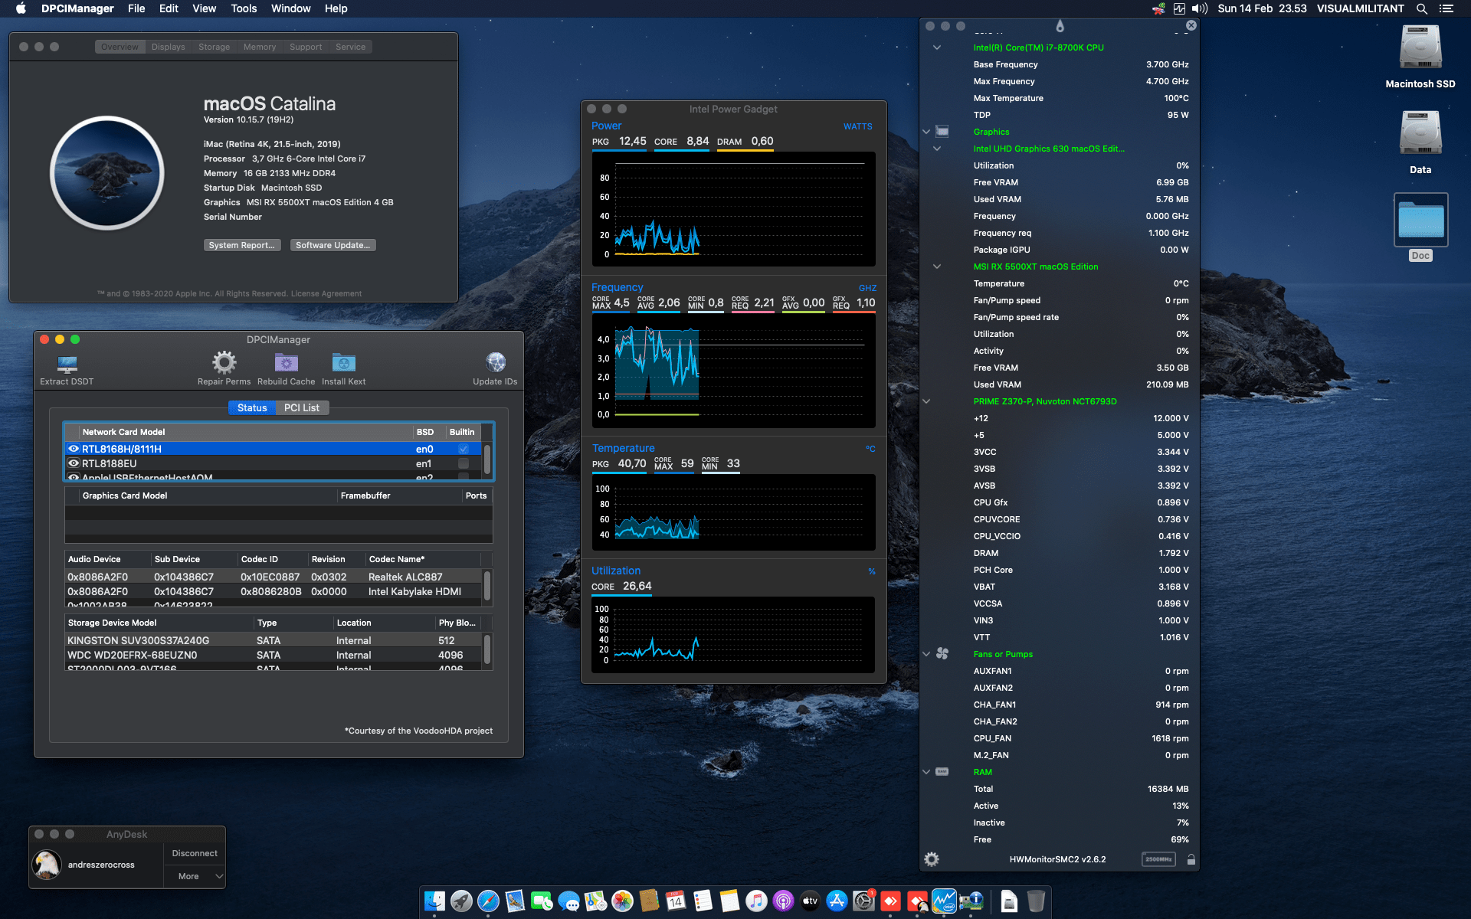Open File menu in menu bar
This screenshot has width=1471, height=919.
(x=136, y=8)
